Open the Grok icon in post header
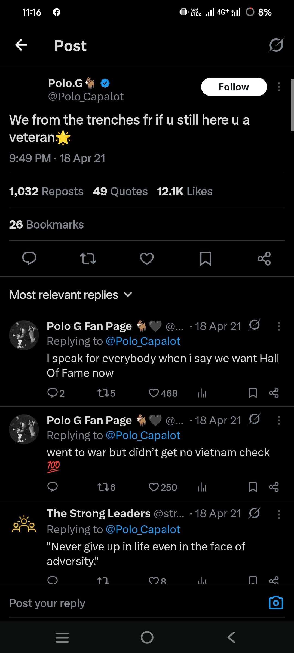The image size is (294, 653). [276, 45]
